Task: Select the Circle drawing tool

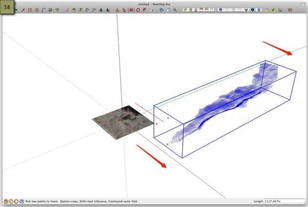Action: point(37,10)
